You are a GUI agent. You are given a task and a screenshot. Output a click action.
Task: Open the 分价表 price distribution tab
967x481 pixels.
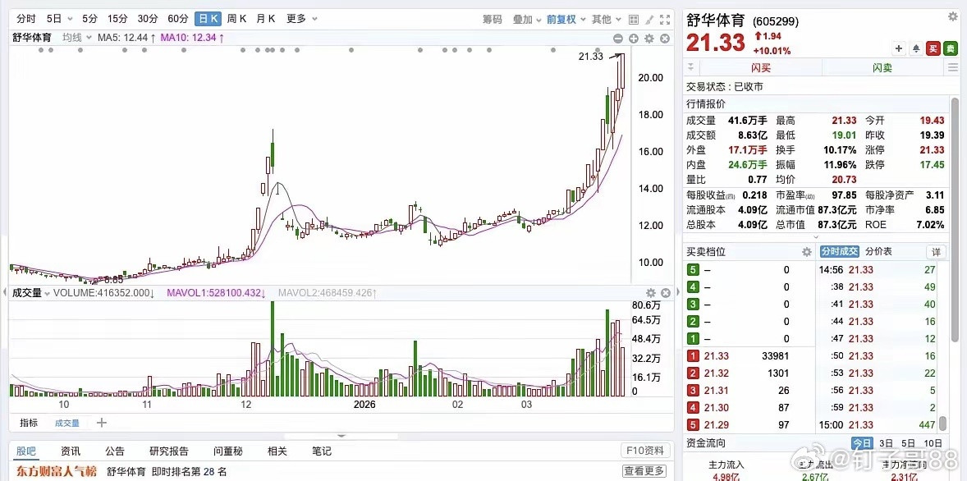point(879,251)
